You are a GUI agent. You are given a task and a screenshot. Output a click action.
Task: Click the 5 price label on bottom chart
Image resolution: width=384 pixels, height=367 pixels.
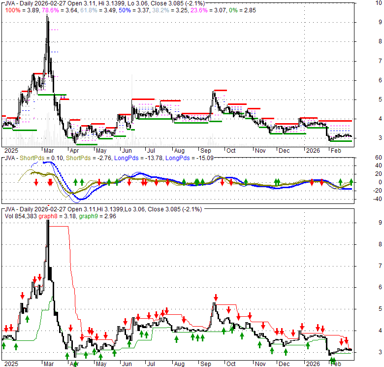coord(380,309)
